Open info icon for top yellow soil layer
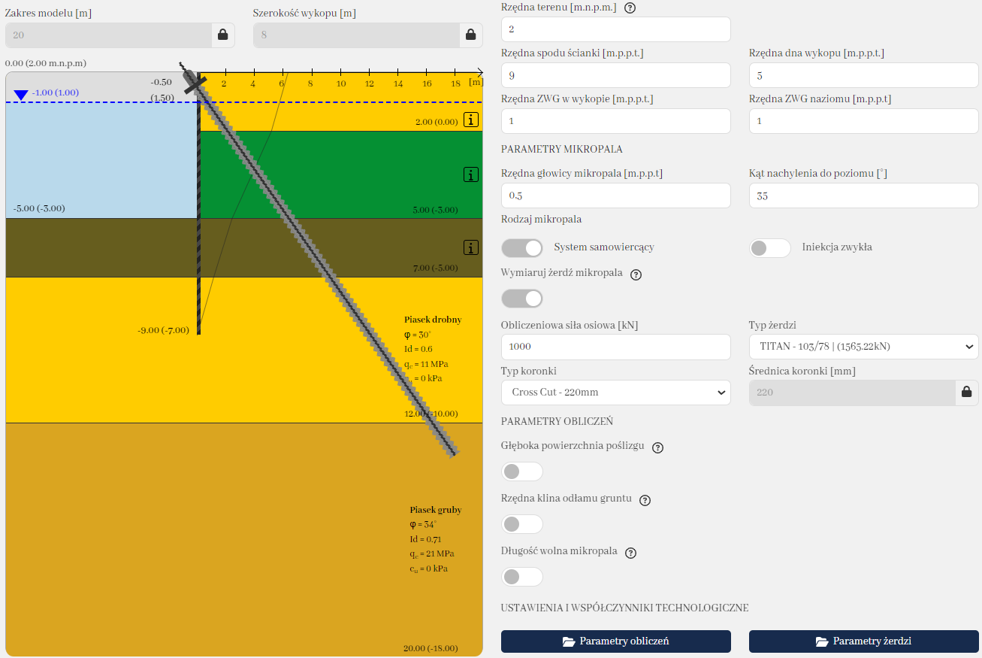This screenshot has height=658, width=982. (471, 120)
